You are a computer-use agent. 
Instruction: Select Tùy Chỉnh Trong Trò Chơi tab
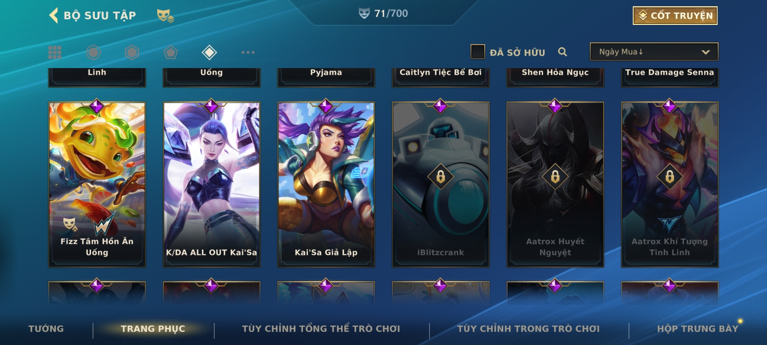pyautogui.click(x=528, y=329)
